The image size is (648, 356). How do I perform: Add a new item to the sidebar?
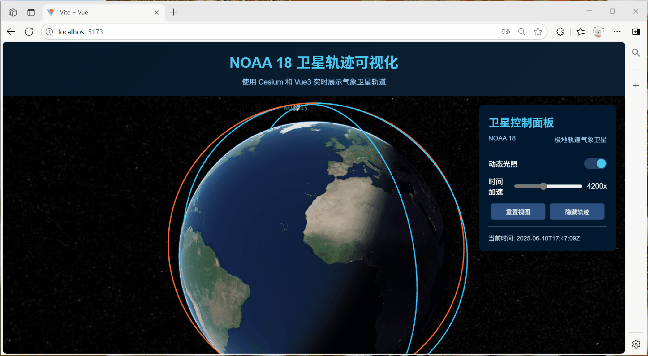636,86
